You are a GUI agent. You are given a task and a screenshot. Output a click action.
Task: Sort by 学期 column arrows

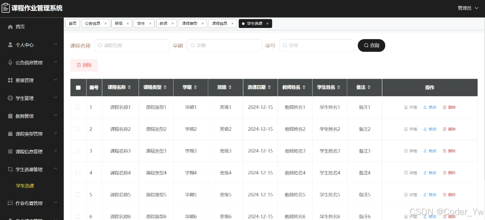195,88
